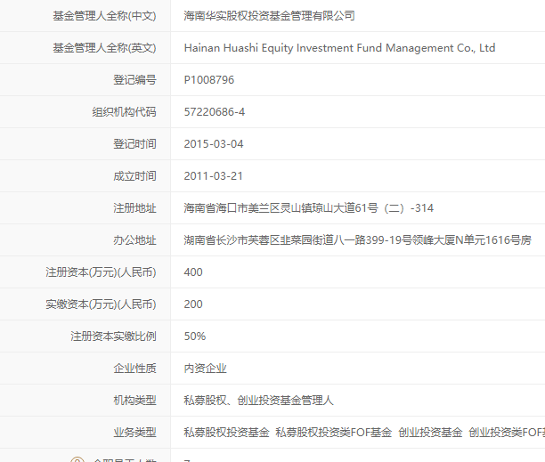
Task: Select the paid-in ratio 50%
Action: [195, 336]
